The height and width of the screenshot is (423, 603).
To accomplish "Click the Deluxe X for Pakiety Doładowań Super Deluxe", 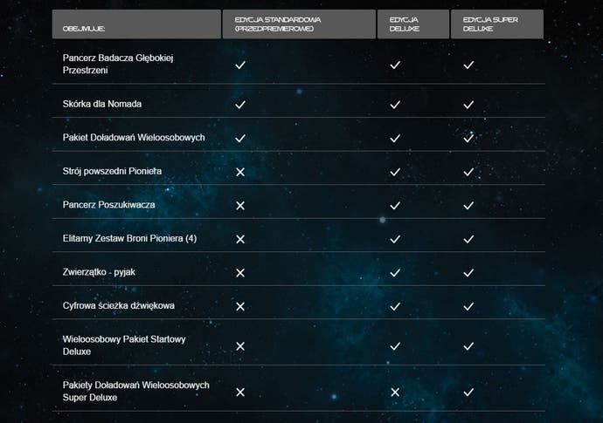I will [395, 392].
